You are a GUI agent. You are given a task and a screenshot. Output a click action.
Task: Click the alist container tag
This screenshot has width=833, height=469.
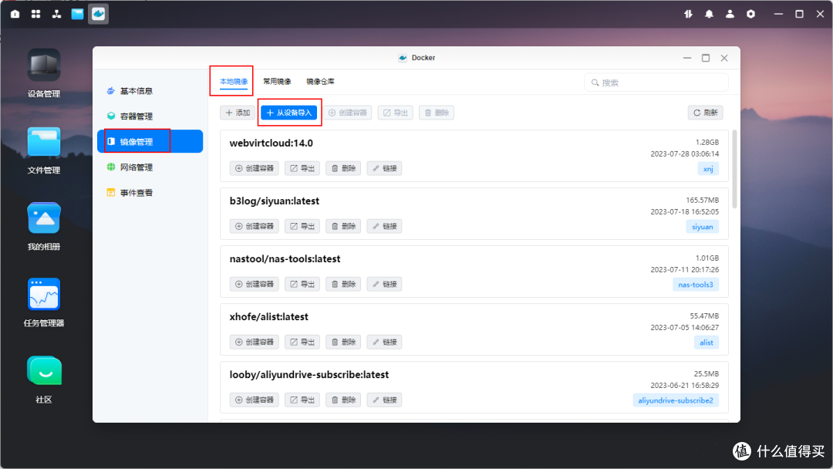[x=707, y=342]
